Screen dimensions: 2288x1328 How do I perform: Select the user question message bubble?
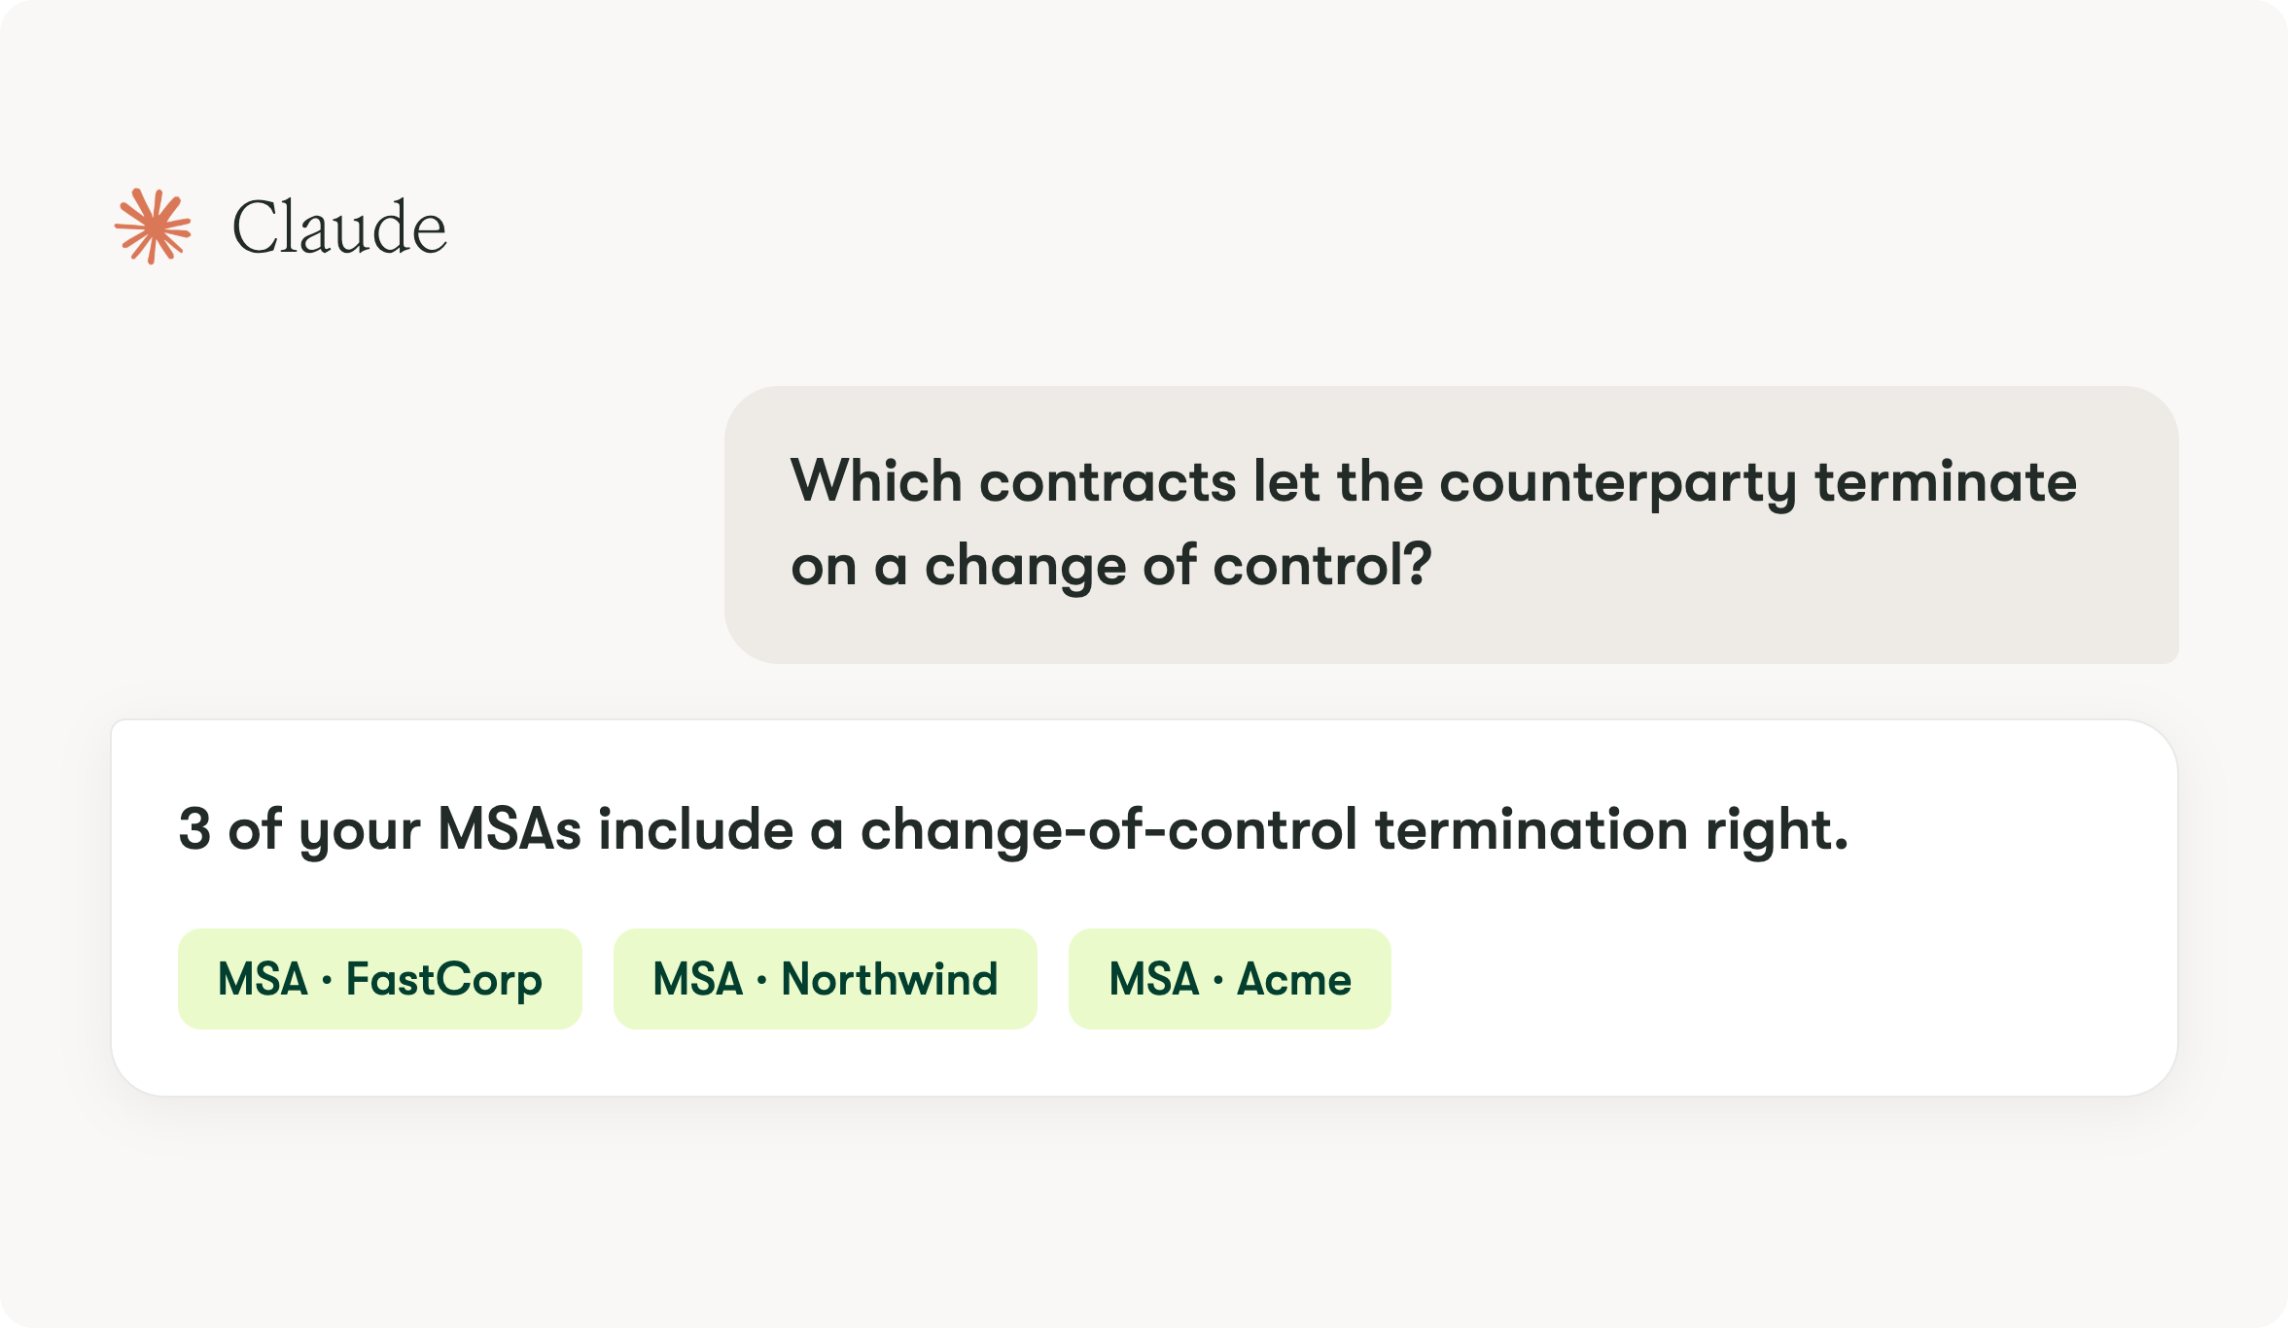1452,525
